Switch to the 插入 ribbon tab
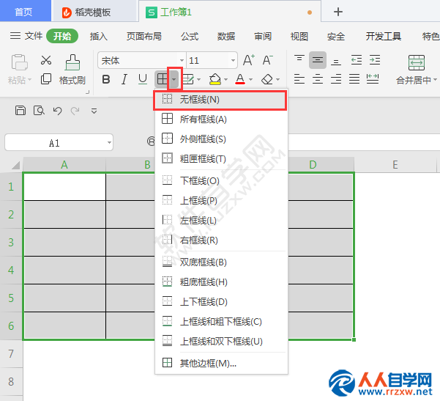 tap(99, 36)
